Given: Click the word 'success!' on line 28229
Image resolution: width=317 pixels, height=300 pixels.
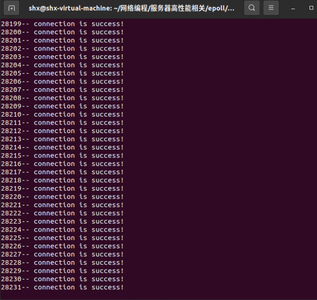Looking at the screenshot, I should [107, 271].
